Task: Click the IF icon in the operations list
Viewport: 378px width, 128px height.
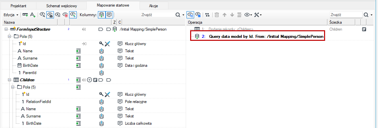Action: [x=364, y=29]
